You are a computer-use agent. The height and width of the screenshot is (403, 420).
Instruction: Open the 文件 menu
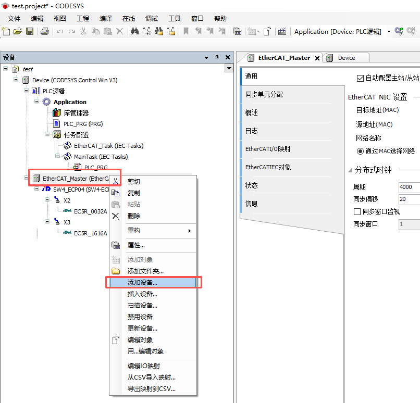tap(14, 18)
